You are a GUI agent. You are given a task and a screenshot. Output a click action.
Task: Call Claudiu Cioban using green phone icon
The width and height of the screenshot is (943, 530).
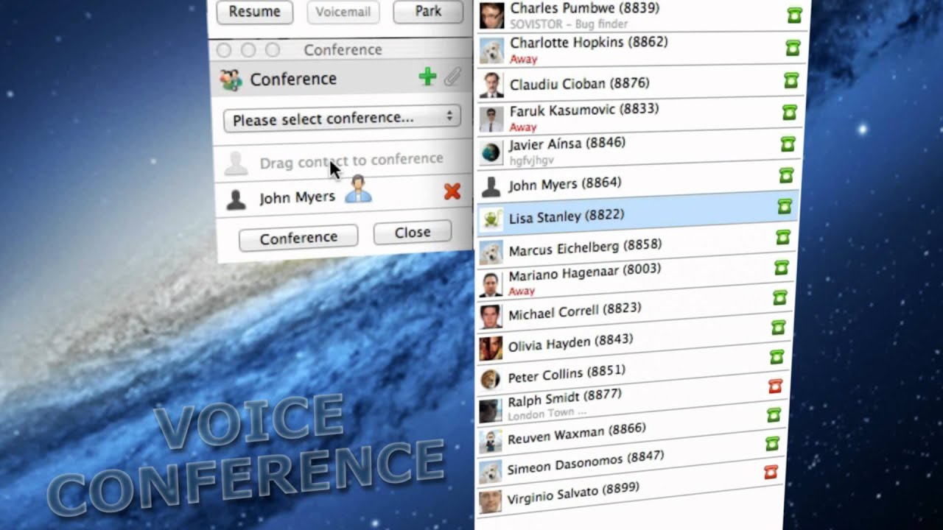791,80
